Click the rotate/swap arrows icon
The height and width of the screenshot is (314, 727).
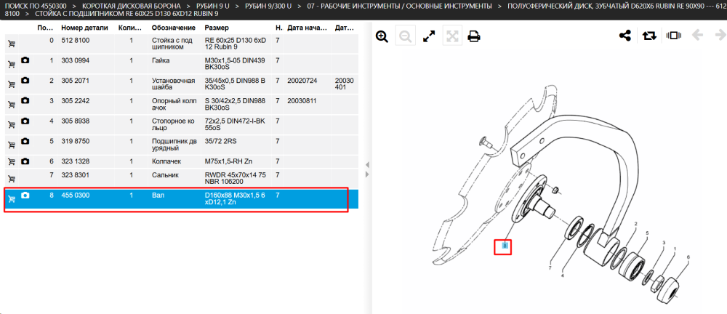pyautogui.click(x=649, y=36)
